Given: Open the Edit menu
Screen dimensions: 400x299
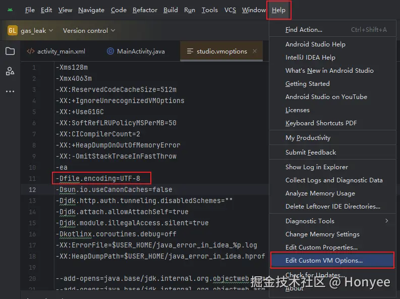Looking at the screenshot, I should 46,10.
